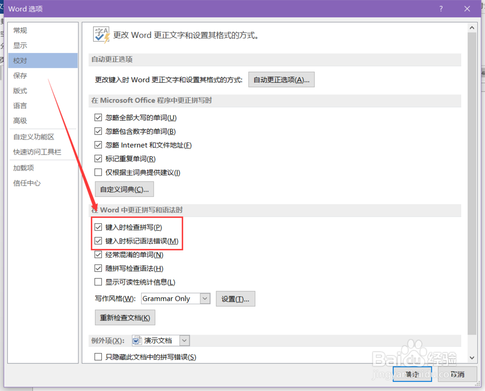Screen dimensions: 485x391
Task: Toggle 忽略包含数字的单词 checkbox
Action: [x=98, y=131]
